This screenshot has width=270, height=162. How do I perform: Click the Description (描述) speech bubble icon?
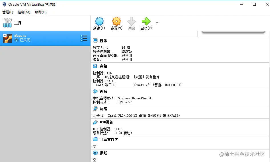point(95,153)
